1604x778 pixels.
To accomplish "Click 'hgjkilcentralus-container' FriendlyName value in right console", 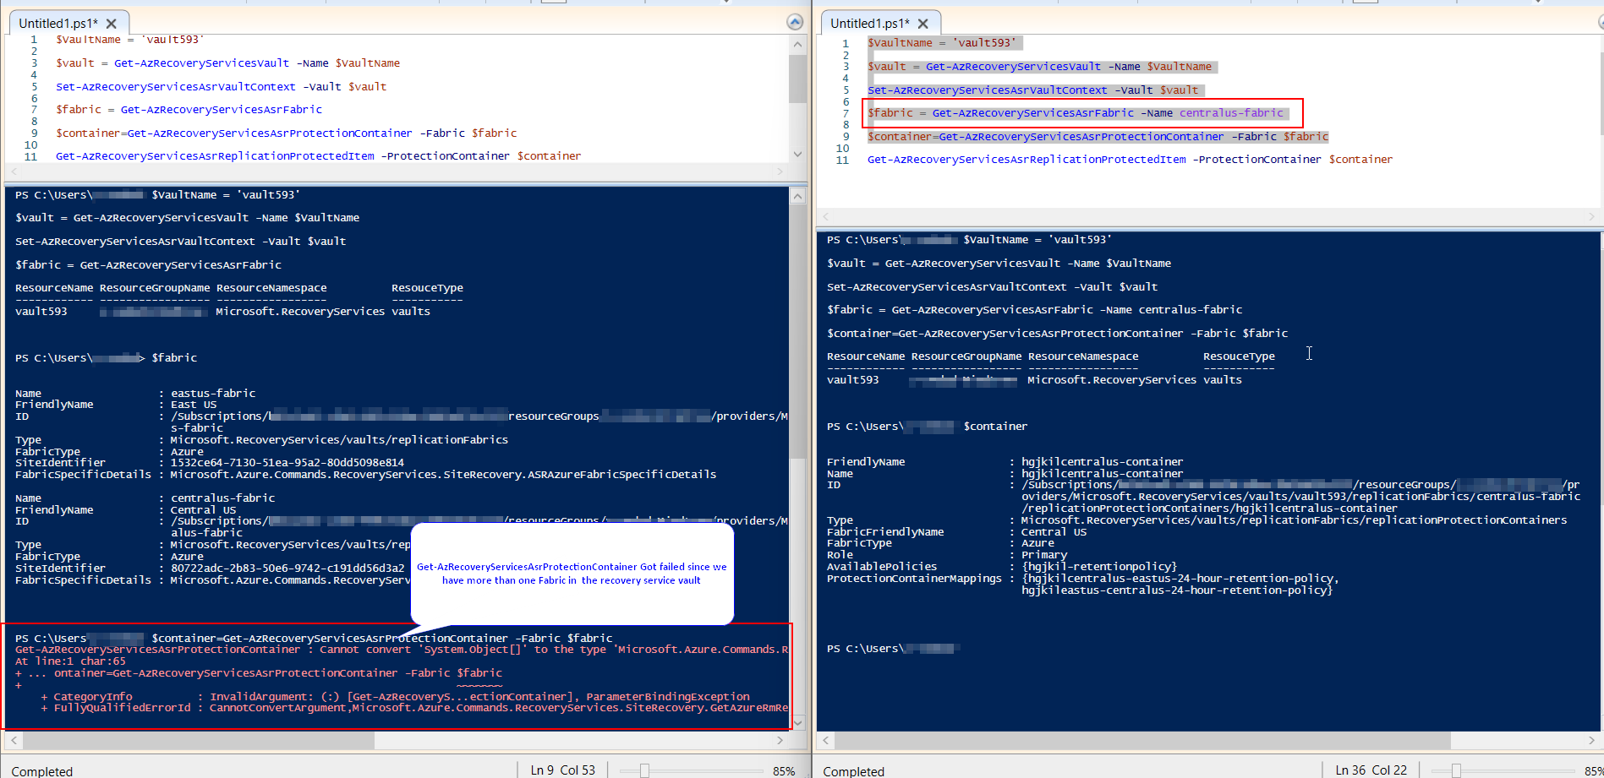I will point(1103,462).
